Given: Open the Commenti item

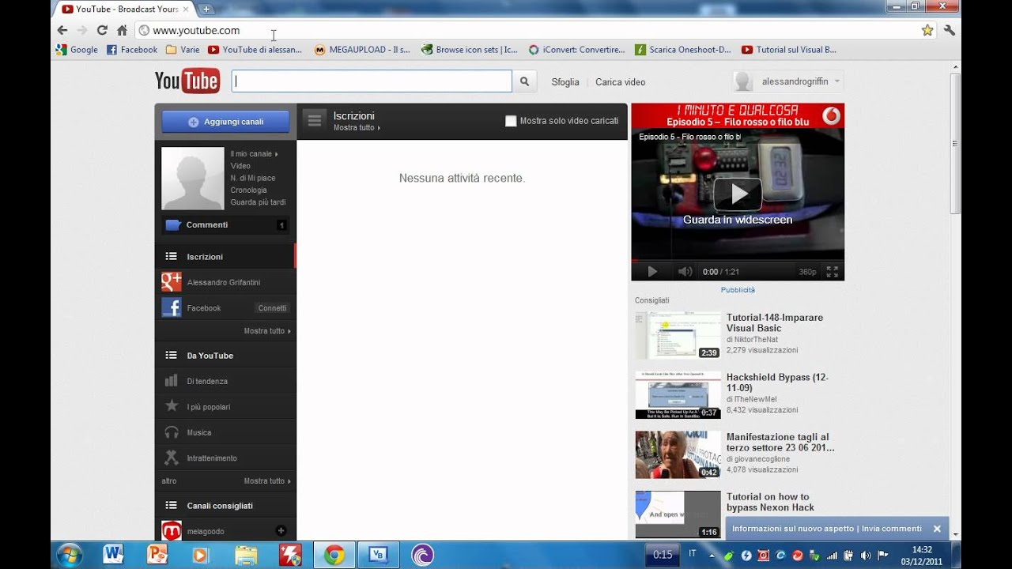Looking at the screenshot, I should point(225,225).
